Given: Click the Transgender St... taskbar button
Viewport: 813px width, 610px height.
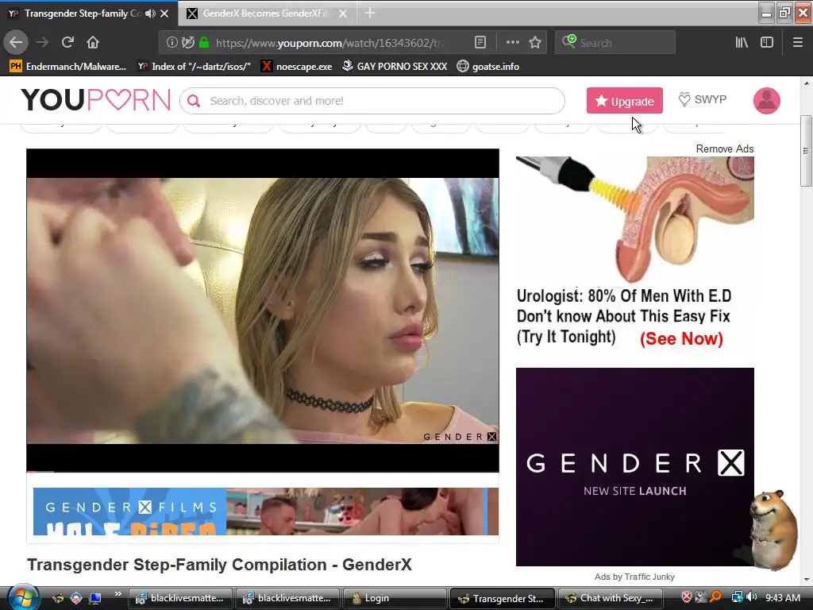Looking at the screenshot, I should [502, 598].
